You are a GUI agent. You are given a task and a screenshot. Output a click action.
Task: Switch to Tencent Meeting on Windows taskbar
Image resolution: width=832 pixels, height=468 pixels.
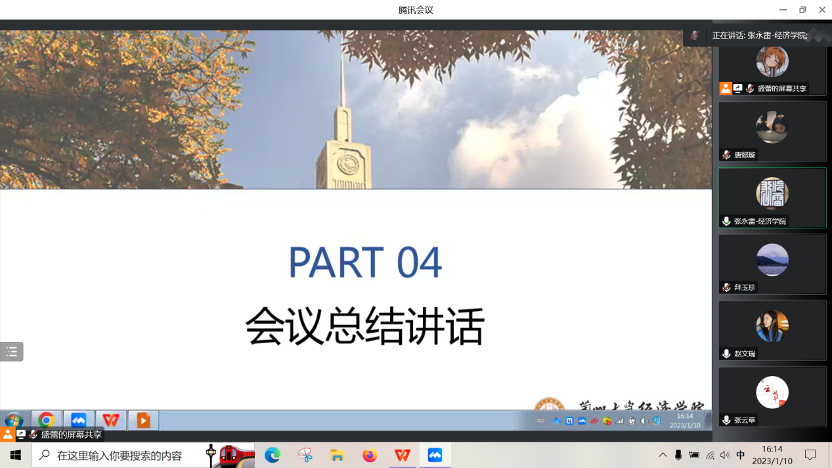(435, 455)
